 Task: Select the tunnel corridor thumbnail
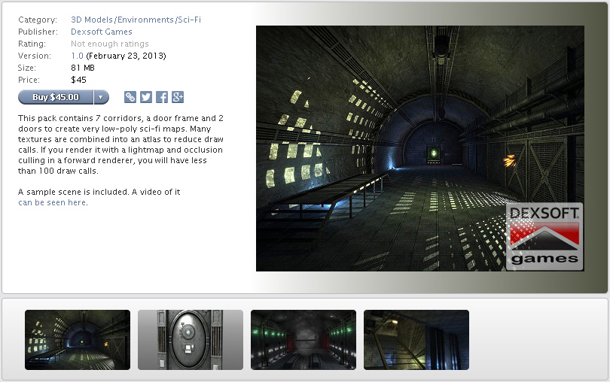click(x=78, y=340)
